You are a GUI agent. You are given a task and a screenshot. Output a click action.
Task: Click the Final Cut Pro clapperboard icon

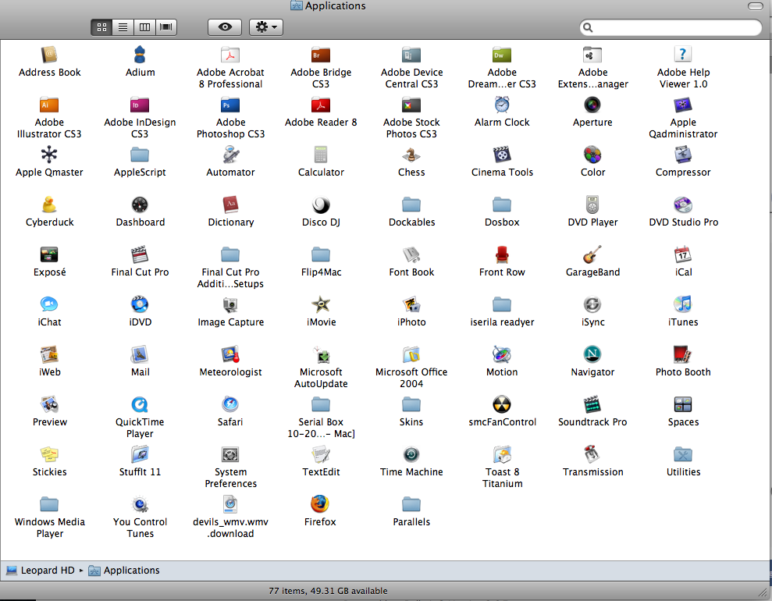(140, 254)
